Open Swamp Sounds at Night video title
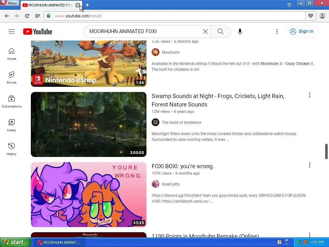Image resolution: width=329 pixels, height=247 pixels. click(218, 100)
